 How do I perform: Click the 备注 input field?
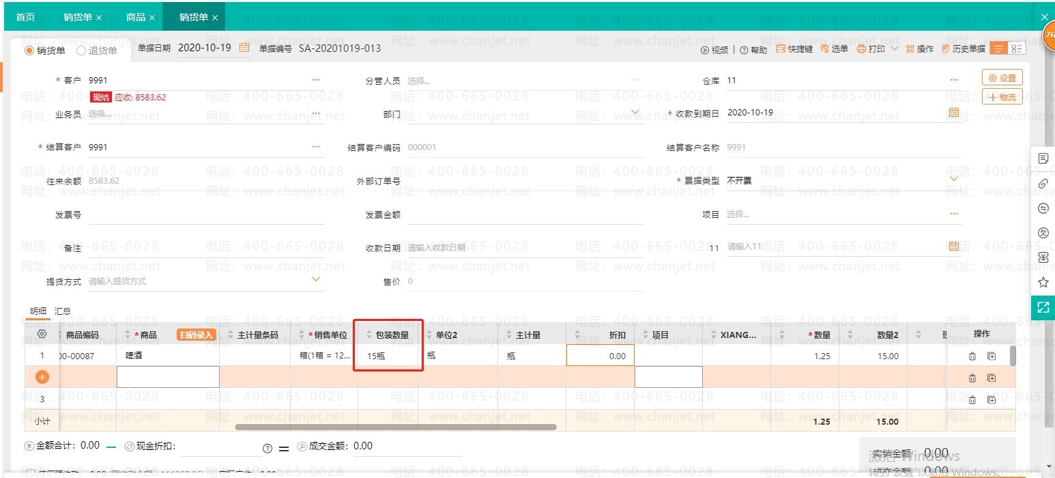pos(206,248)
